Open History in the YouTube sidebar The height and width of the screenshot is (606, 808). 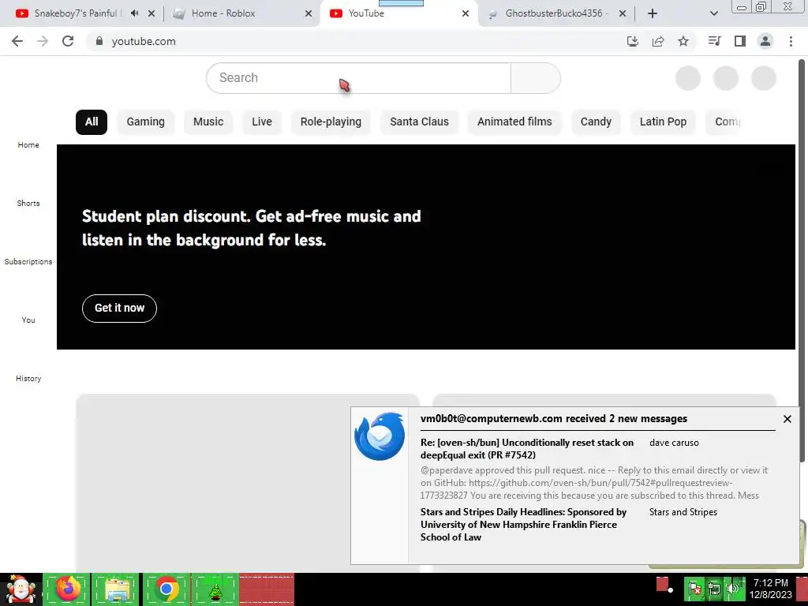(28, 378)
